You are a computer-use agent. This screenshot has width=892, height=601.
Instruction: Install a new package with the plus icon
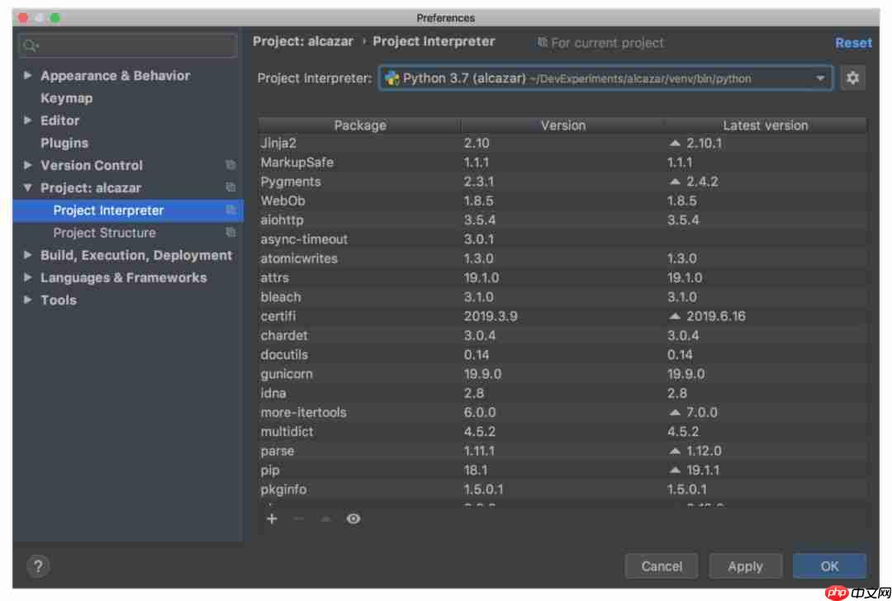coord(273,519)
